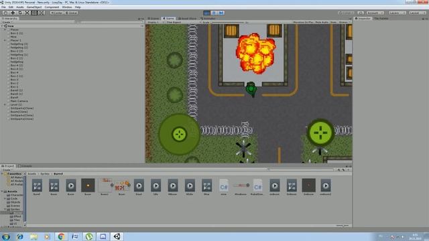Screen dimensions: 429x241
Task: Select the combined Transform tool
Action: [x=42, y=13]
